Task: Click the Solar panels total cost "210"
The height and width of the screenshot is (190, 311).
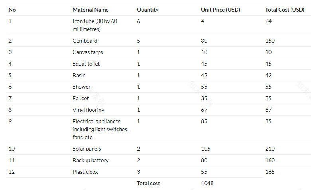Action: pyautogui.click(x=270, y=149)
